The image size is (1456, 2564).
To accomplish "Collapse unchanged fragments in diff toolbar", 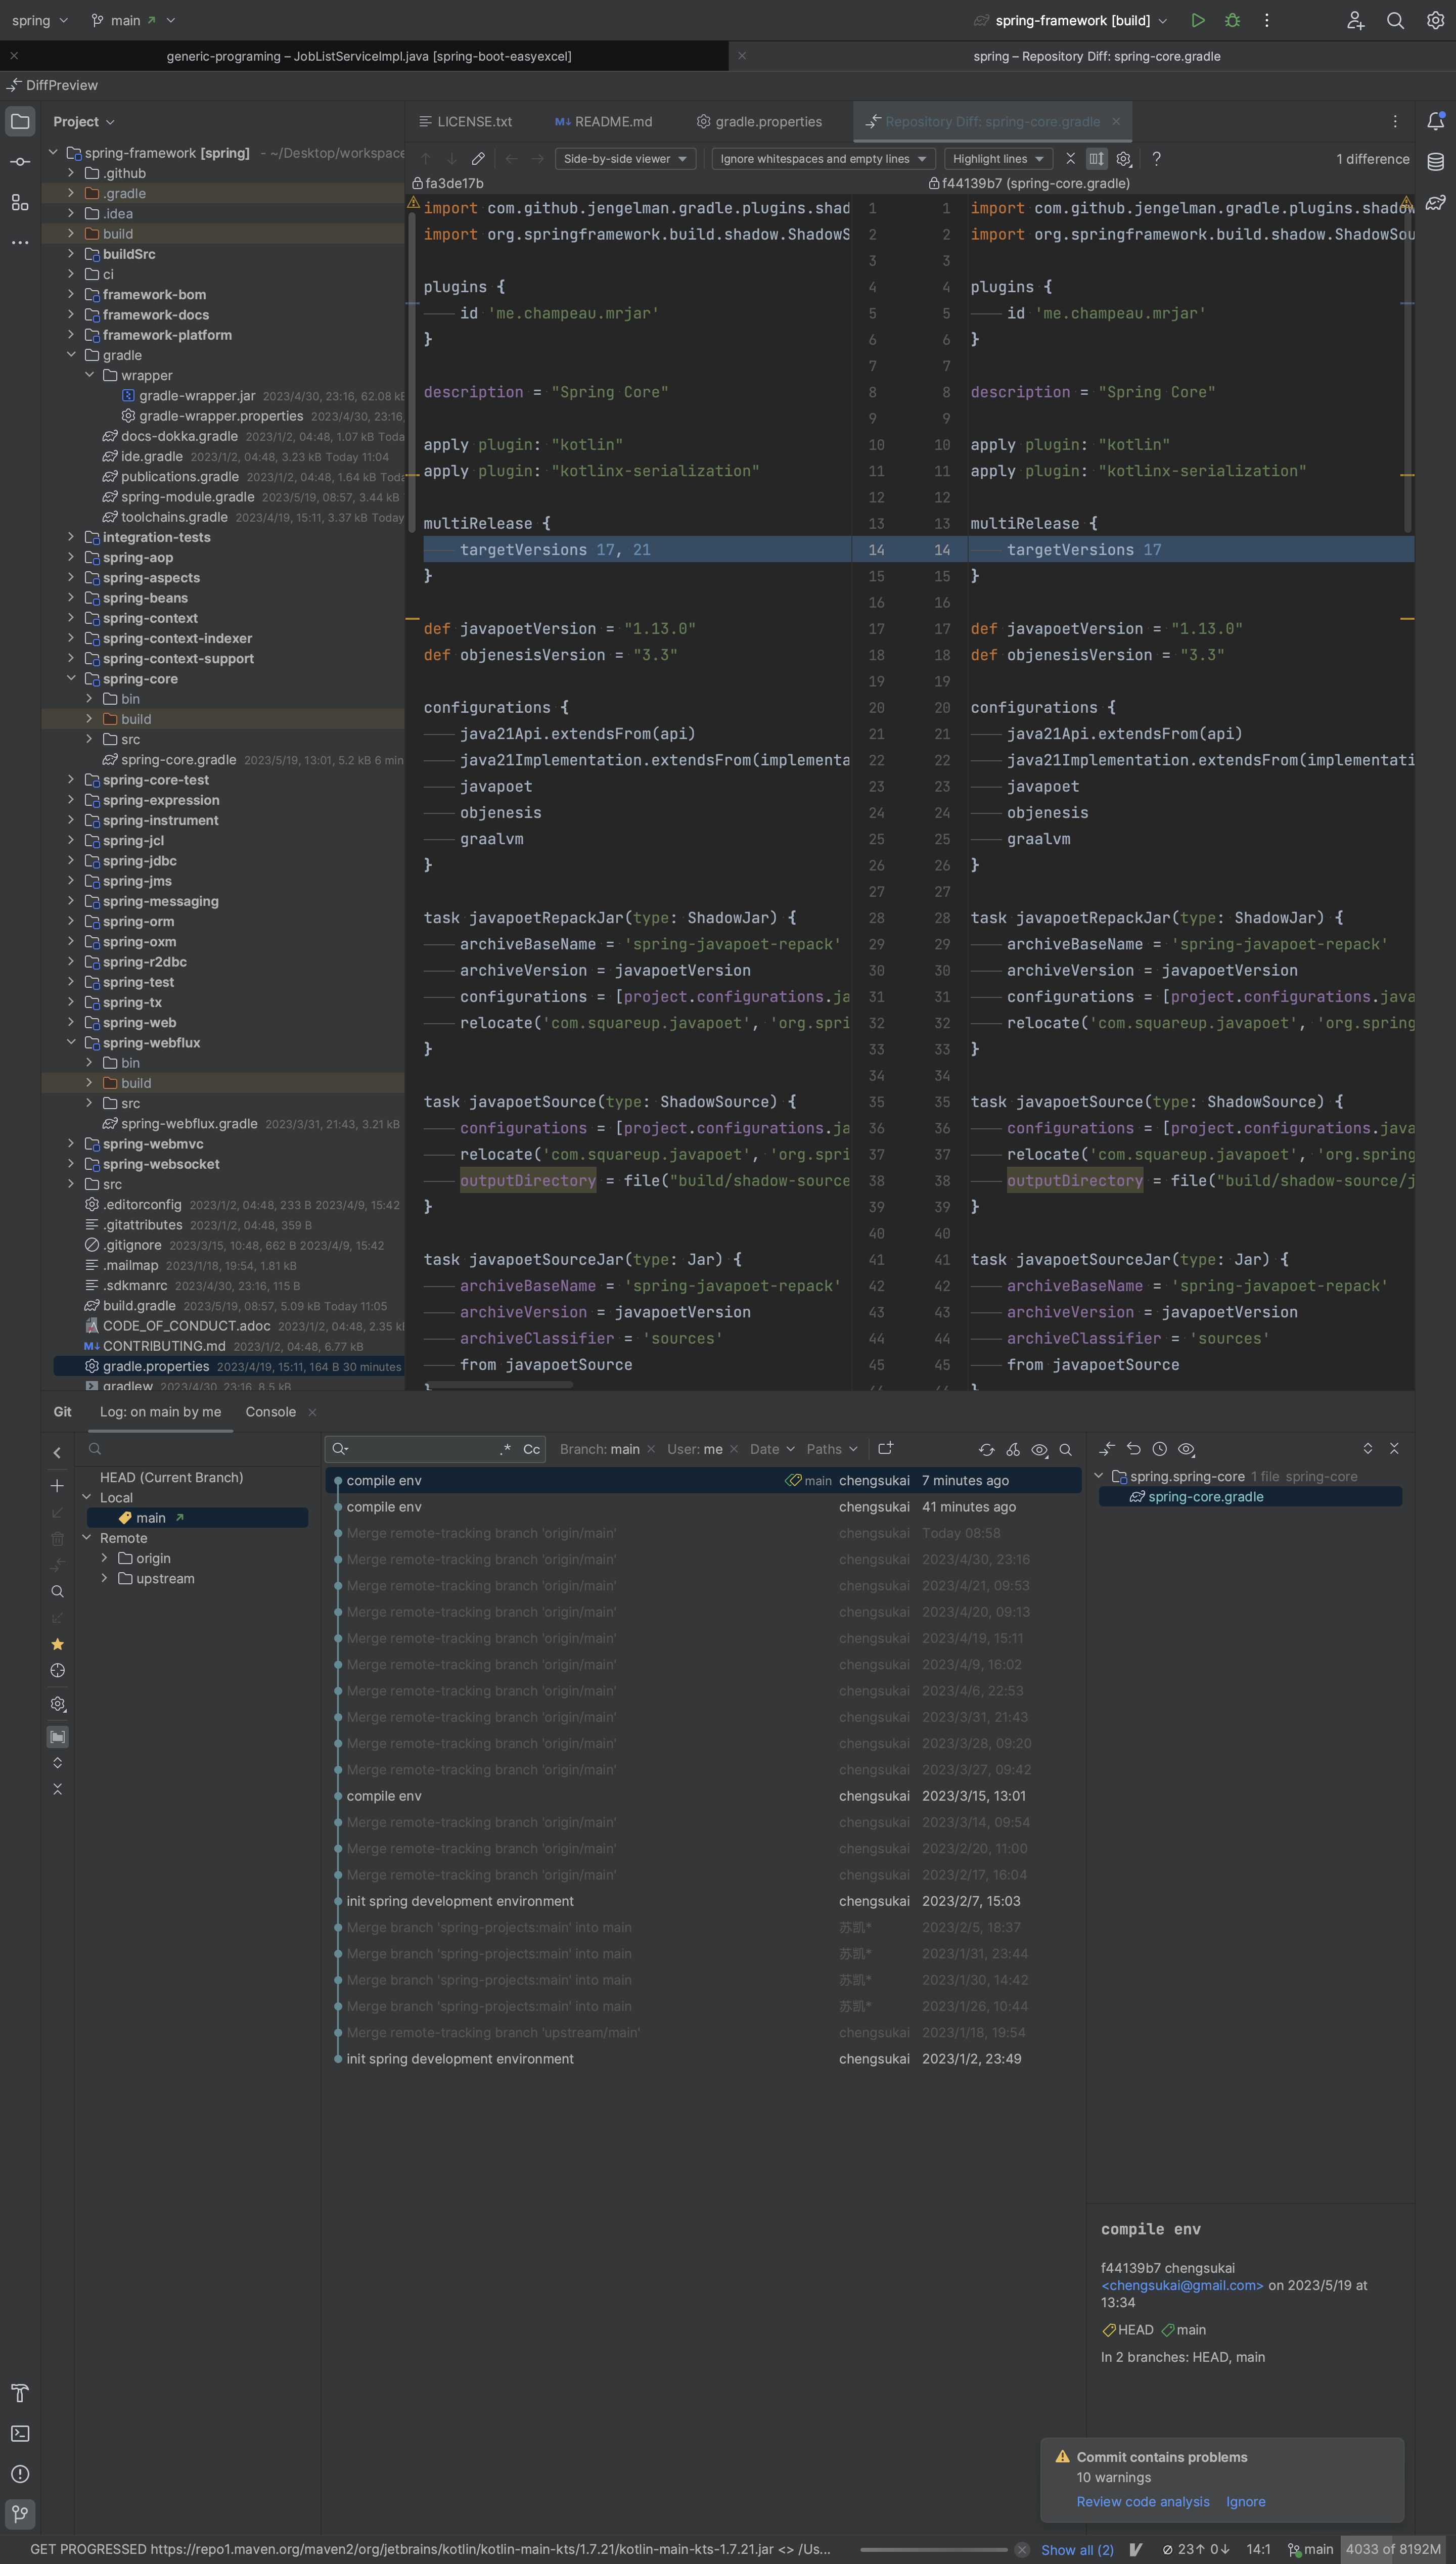I will tap(1070, 159).
